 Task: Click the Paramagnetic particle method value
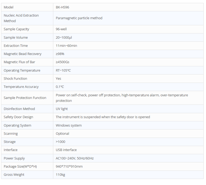[79, 18]
